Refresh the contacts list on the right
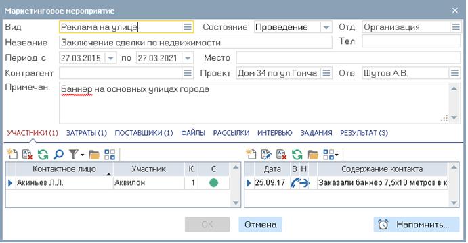 pyautogui.click(x=297, y=155)
